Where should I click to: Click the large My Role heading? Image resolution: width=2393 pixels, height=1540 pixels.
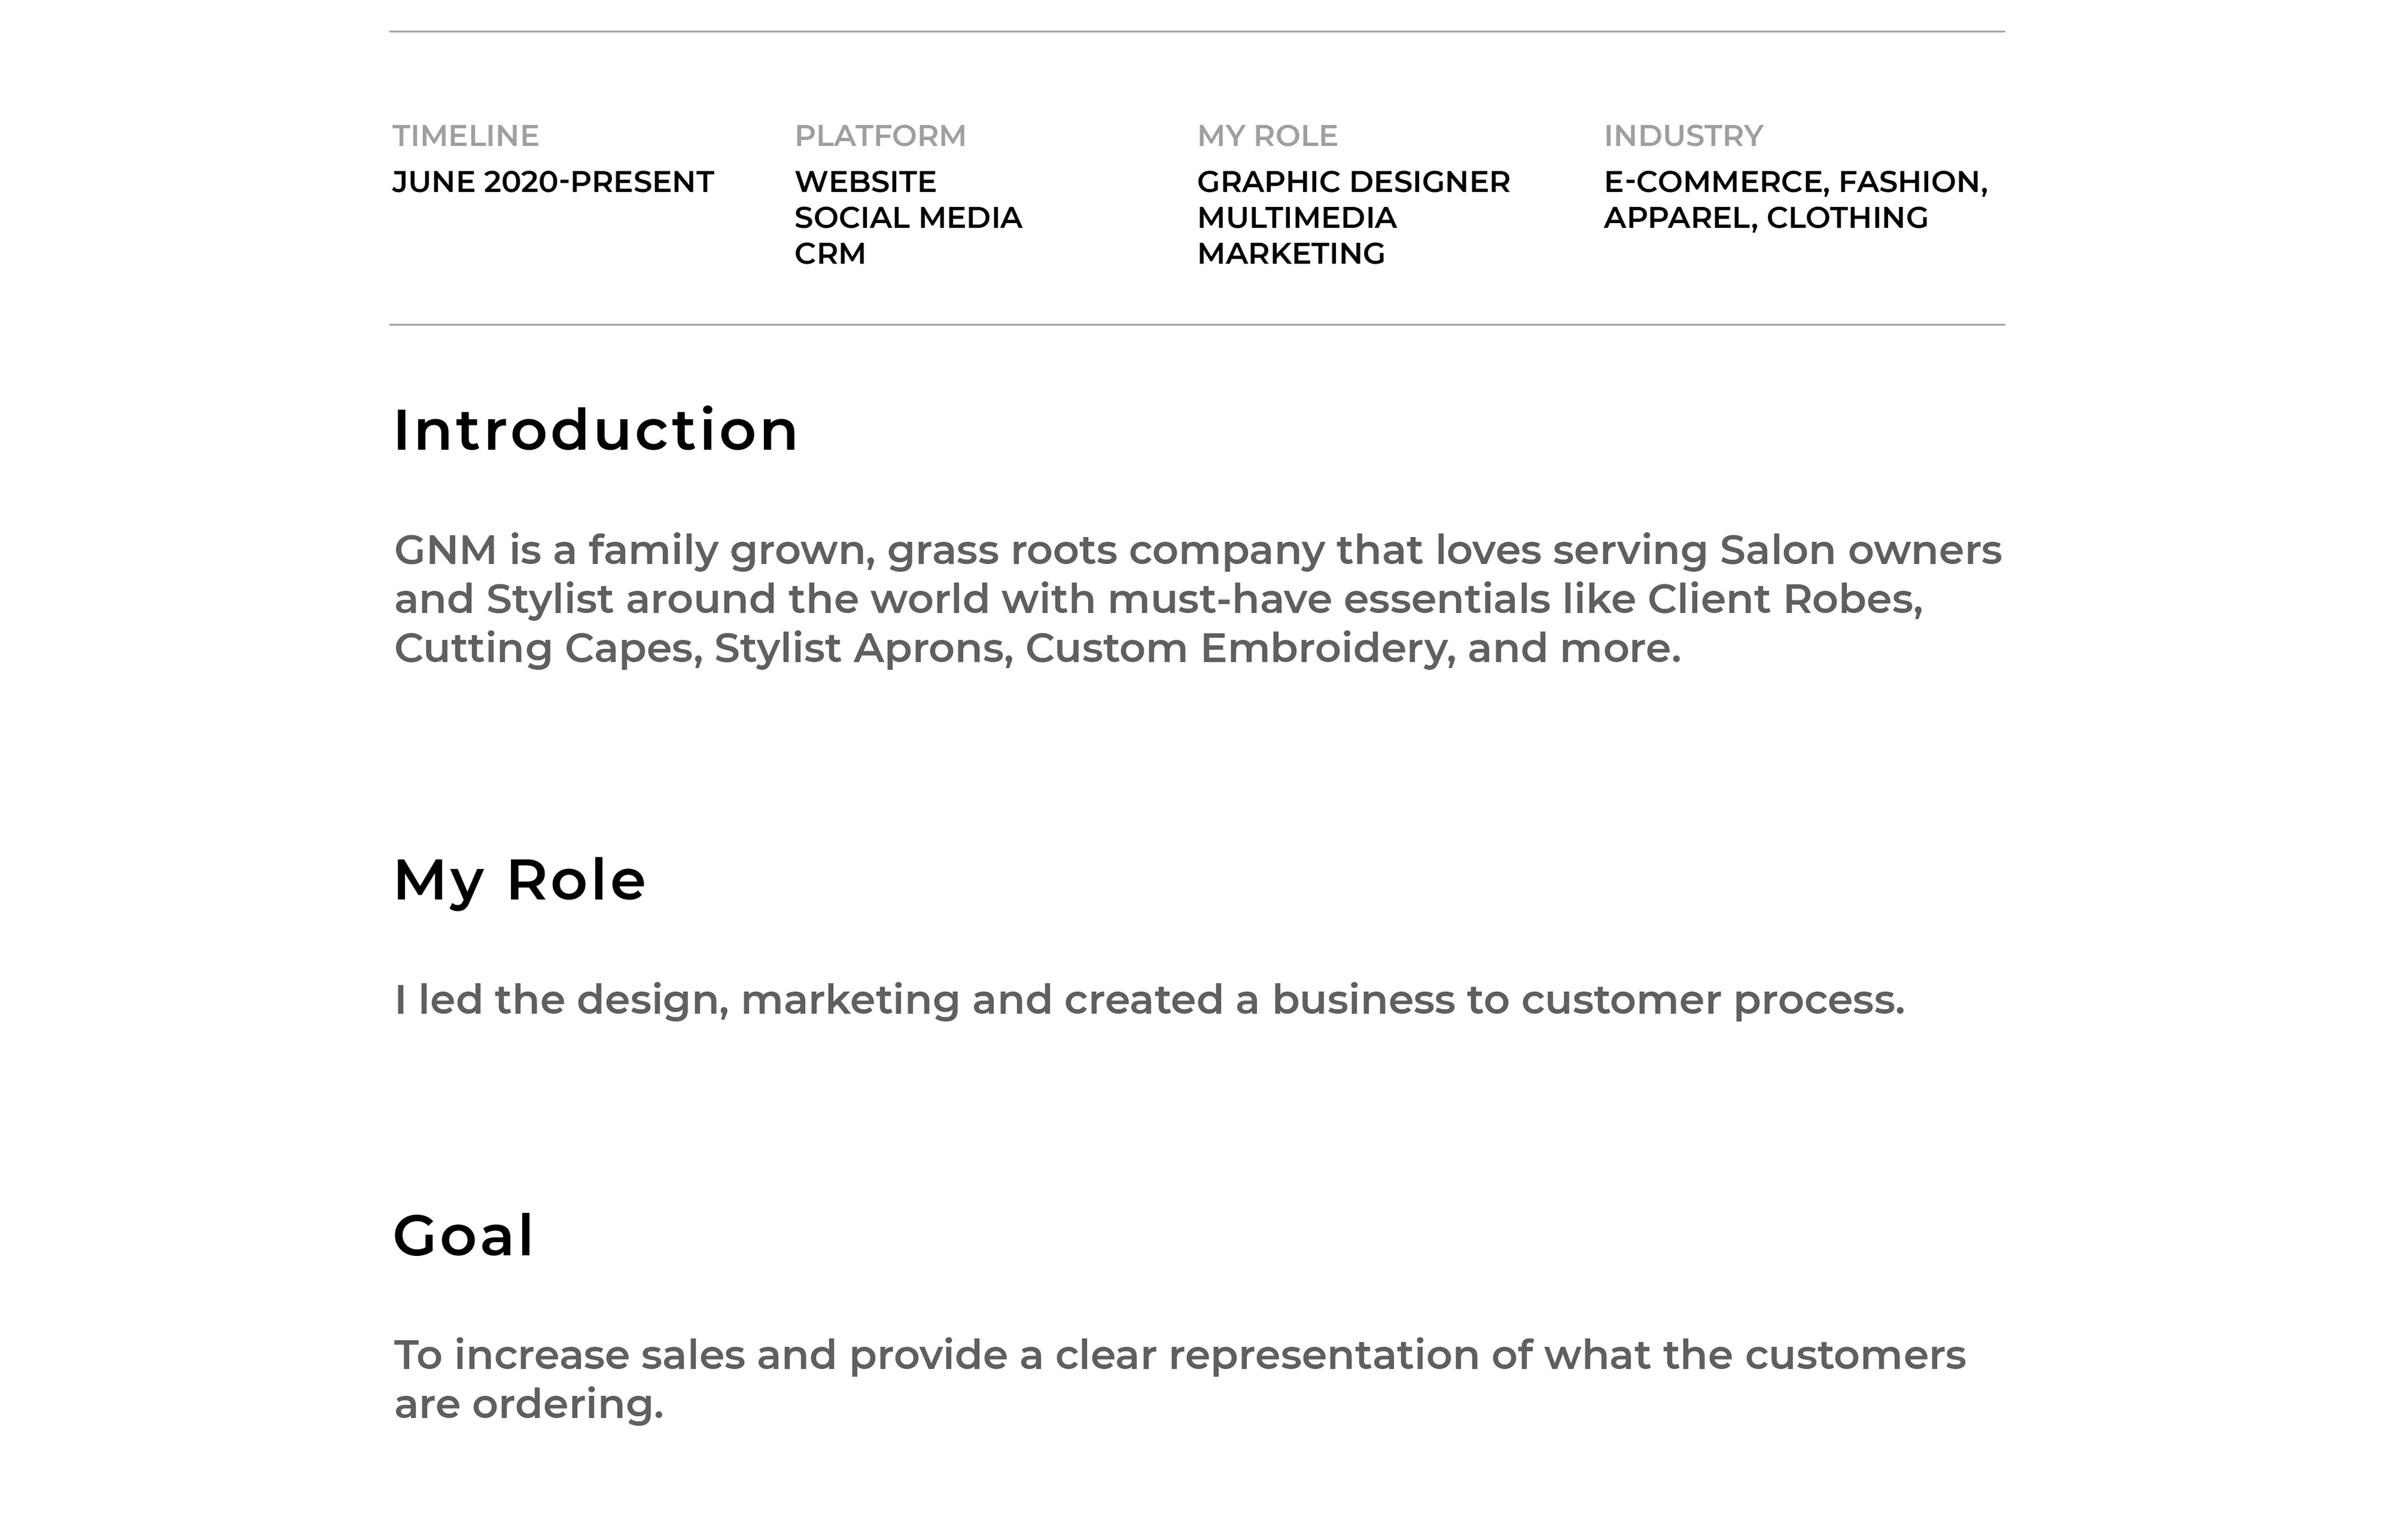pyautogui.click(x=520, y=881)
